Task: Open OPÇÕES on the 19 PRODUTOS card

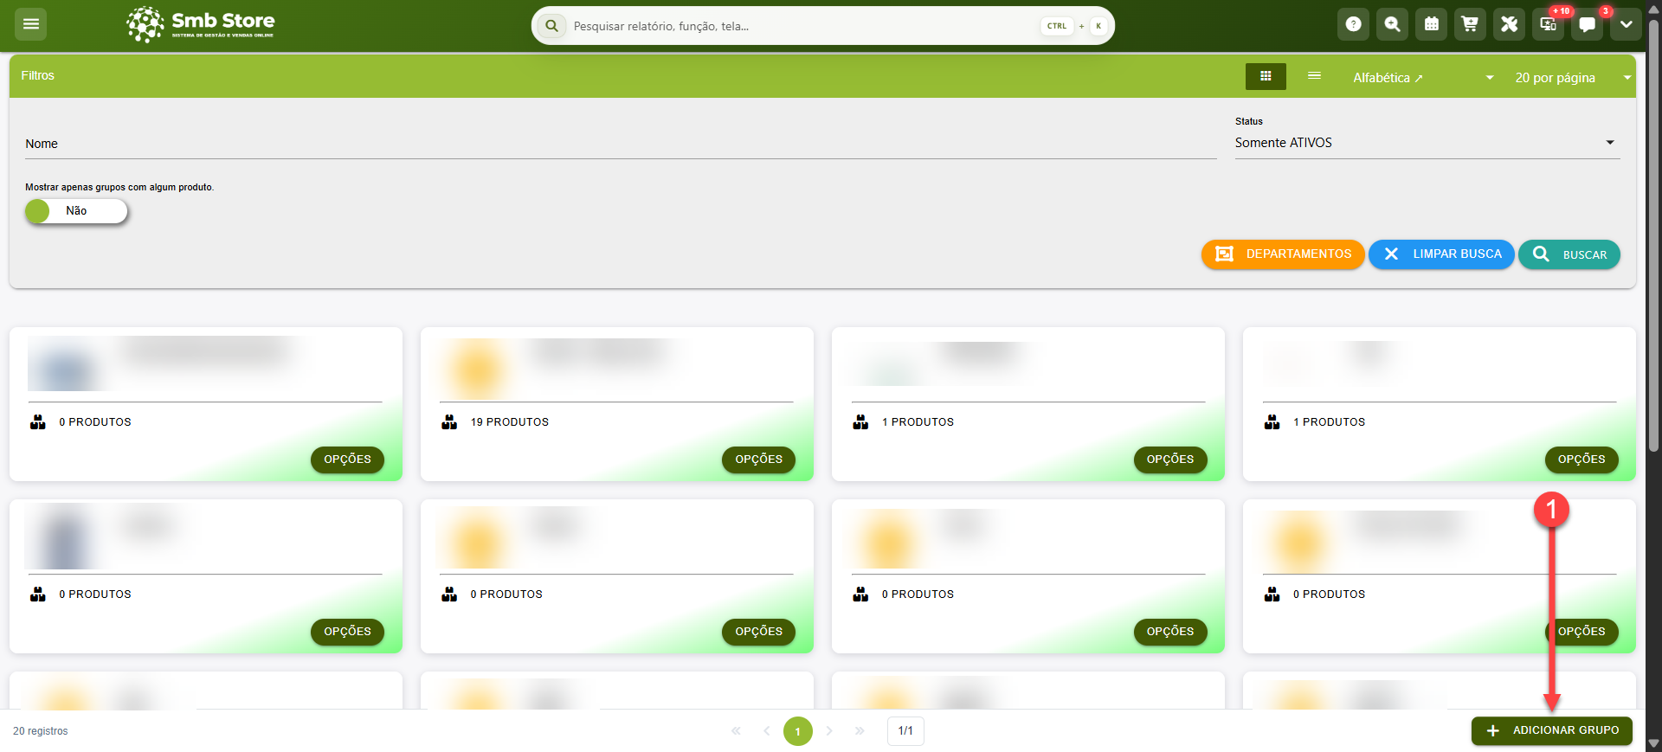Action: pos(759,460)
